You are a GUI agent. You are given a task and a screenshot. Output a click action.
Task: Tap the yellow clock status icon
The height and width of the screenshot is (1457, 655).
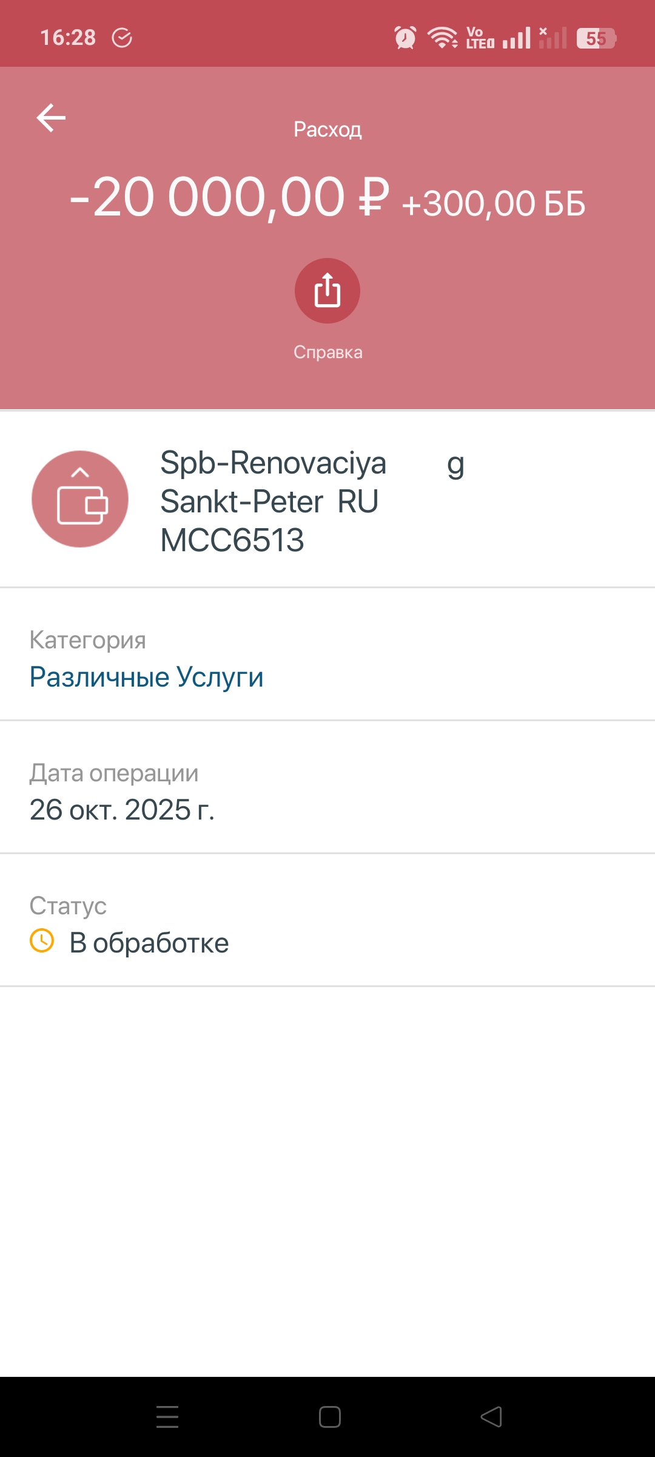42,941
